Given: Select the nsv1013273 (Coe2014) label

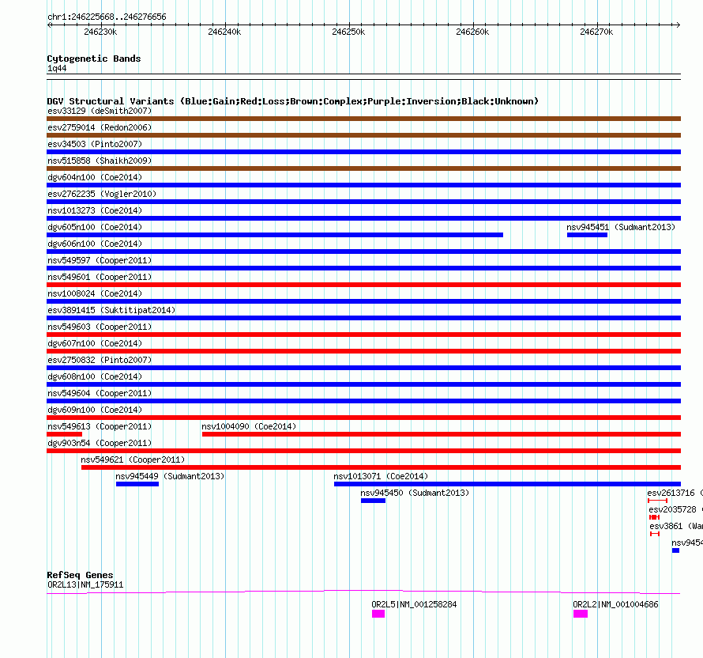Looking at the screenshot, I should [x=95, y=210].
